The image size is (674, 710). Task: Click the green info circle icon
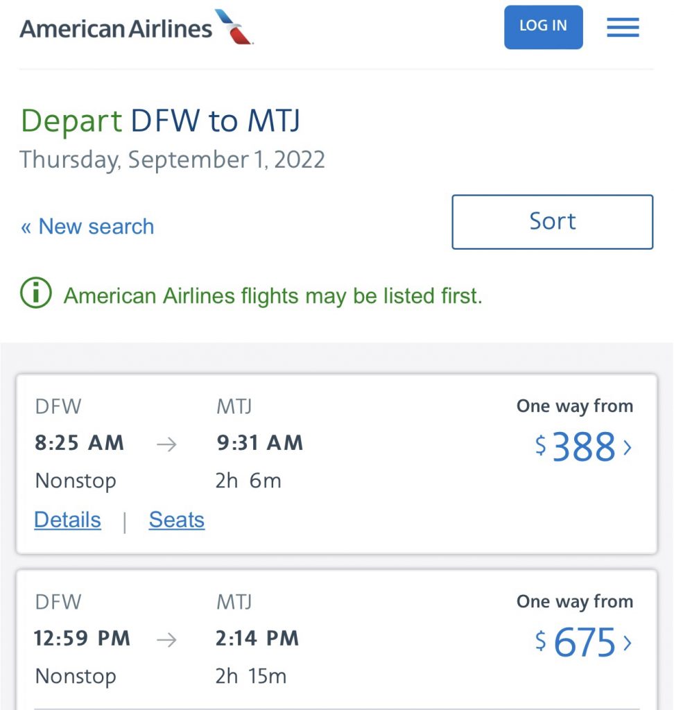click(36, 295)
